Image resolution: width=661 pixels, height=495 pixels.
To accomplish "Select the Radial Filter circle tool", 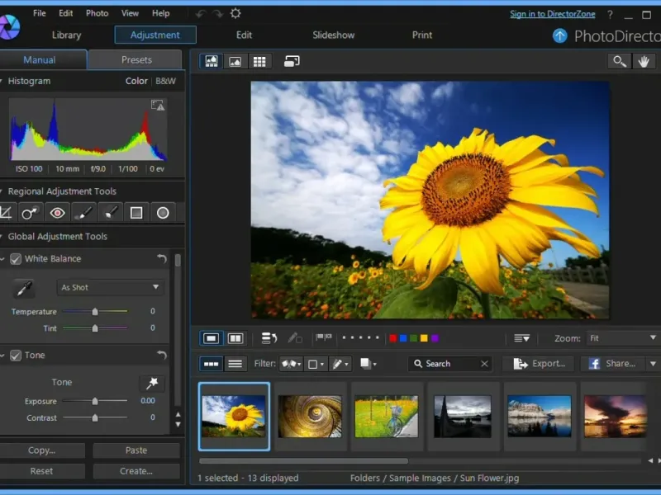I will pyautogui.click(x=163, y=213).
